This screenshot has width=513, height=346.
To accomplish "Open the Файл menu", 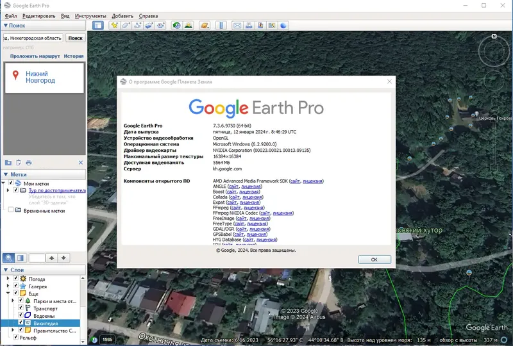I will tap(11, 16).
